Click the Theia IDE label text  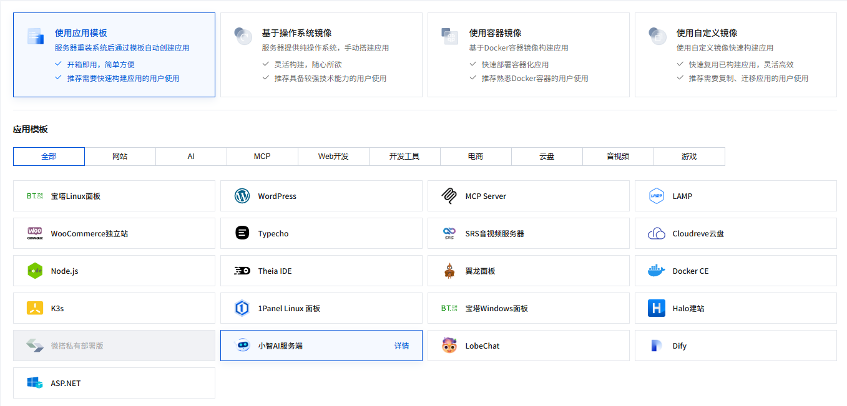coord(275,271)
